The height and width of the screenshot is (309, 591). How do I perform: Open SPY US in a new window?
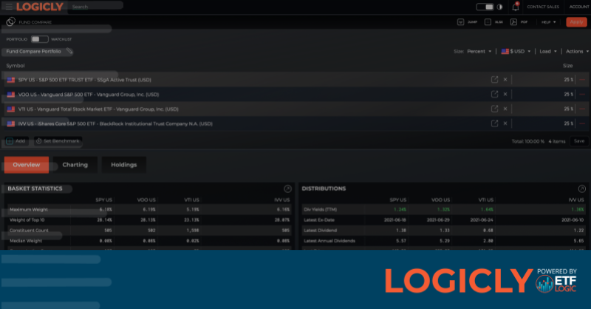[x=494, y=79]
